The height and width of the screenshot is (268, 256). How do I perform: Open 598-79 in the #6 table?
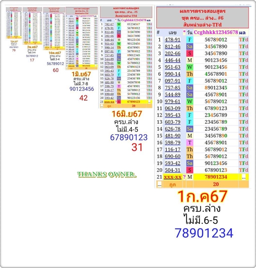click(x=173, y=143)
